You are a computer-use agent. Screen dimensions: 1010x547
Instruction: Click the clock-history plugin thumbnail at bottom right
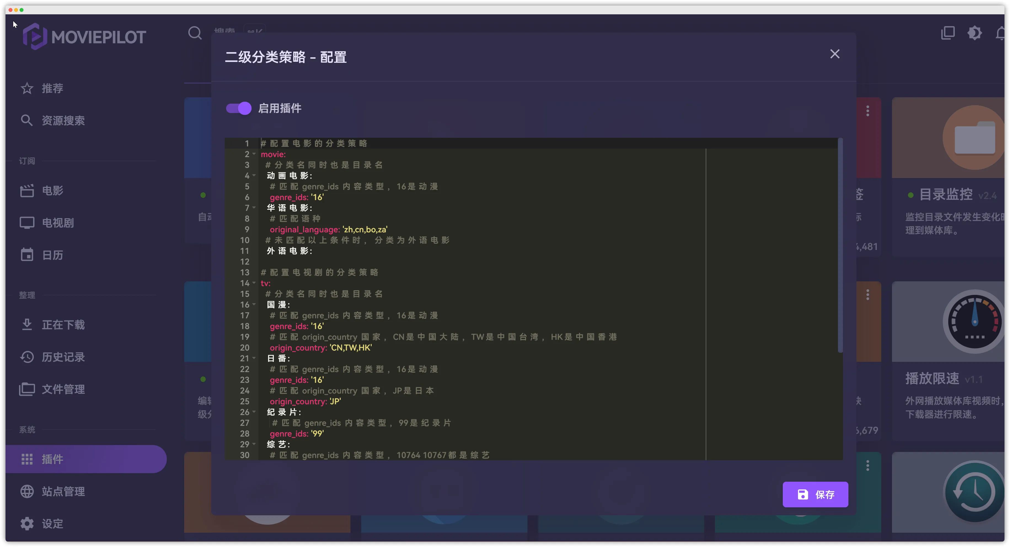click(974, 491)
